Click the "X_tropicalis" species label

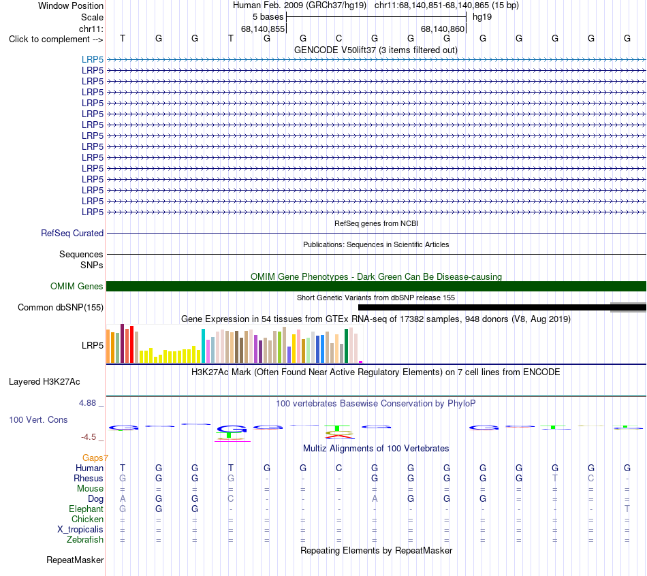click(x=80, y=530)
